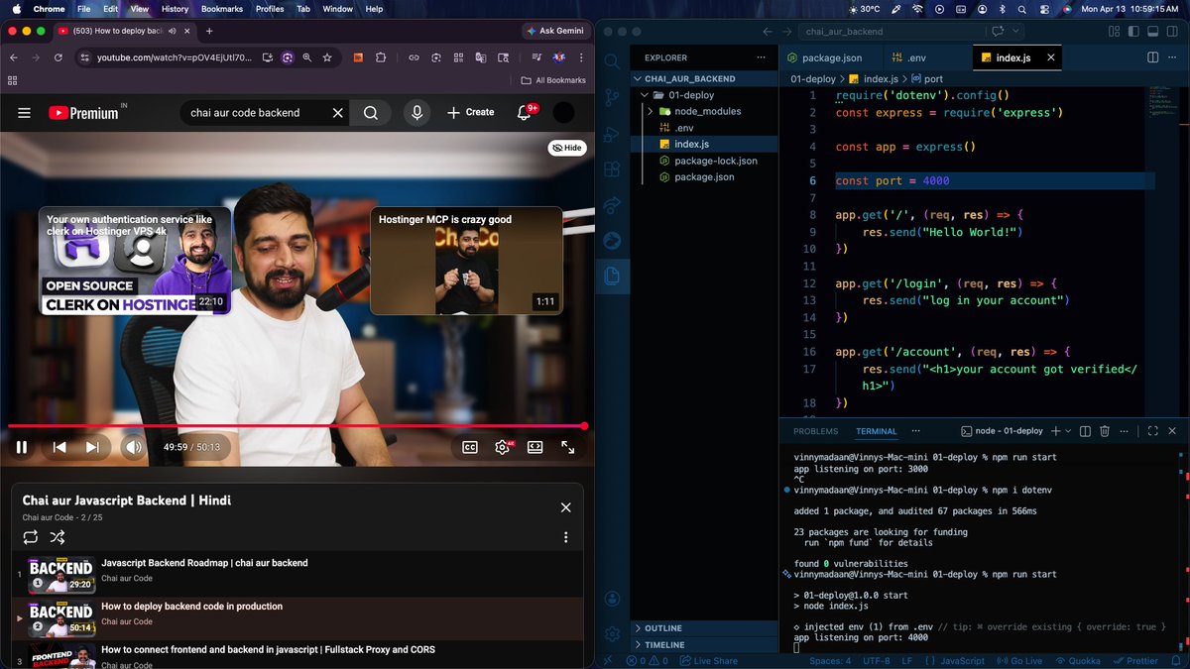Hide end-screen video suggestions

(567, 148)
